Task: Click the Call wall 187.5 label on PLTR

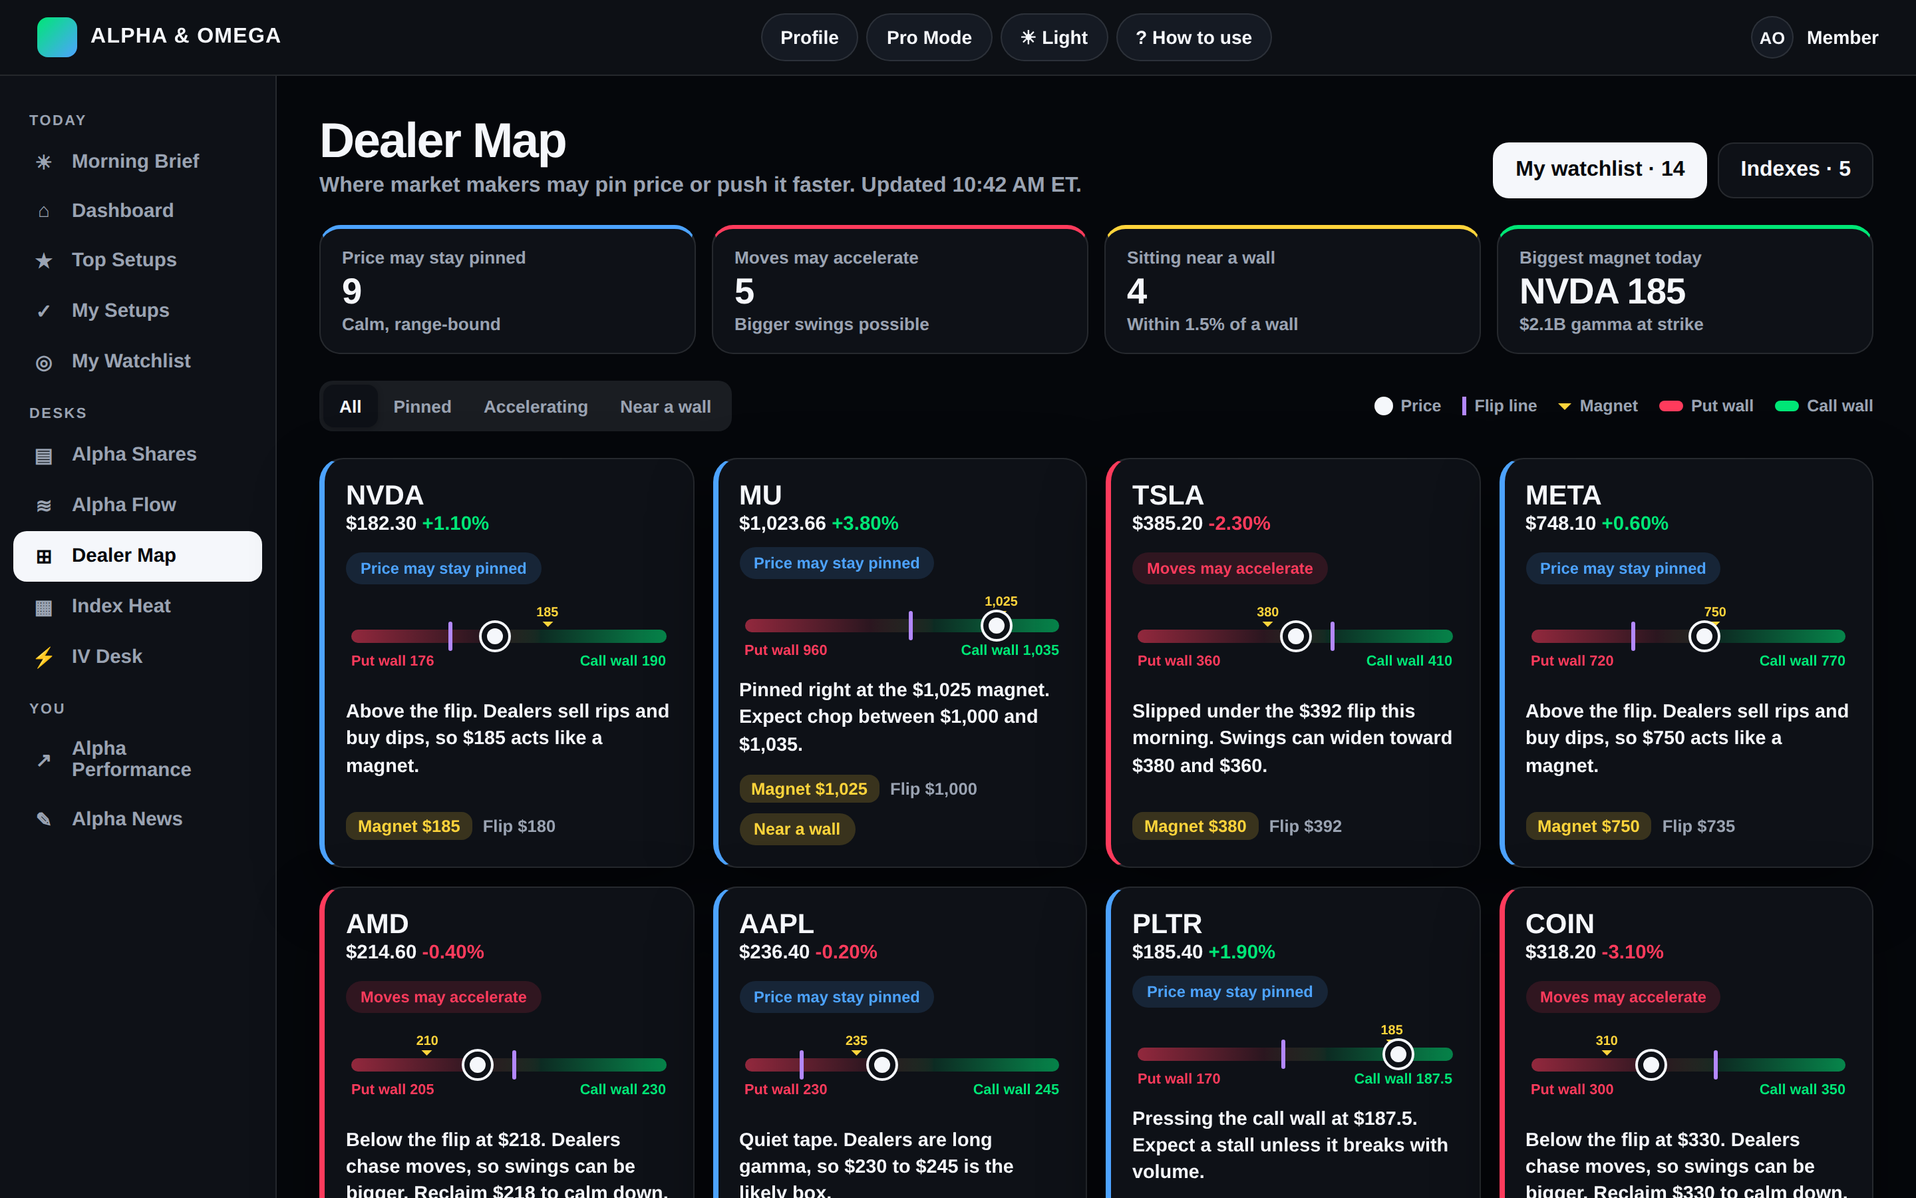Action: pyautogui.click(x=1402, y=1078)
